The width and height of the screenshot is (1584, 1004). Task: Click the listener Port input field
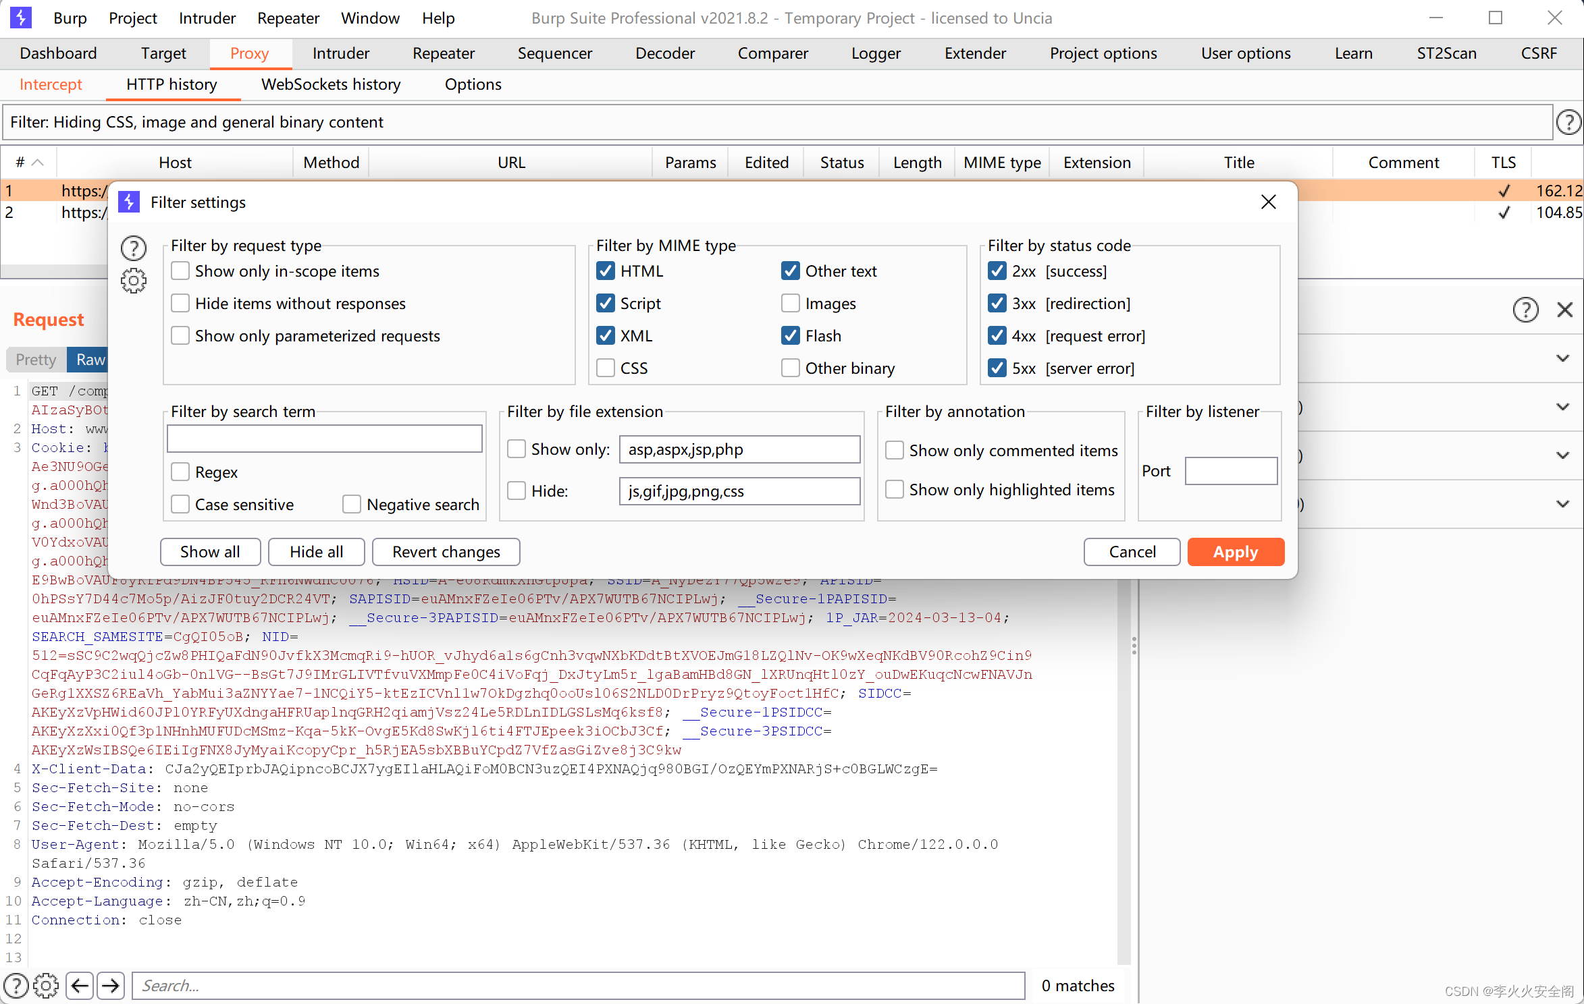point(1232,471)
